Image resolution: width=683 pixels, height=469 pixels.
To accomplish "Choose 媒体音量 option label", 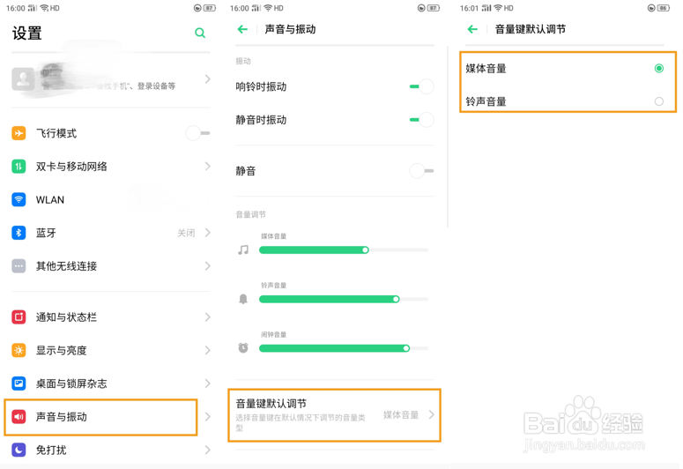I will tap(486, 69).
